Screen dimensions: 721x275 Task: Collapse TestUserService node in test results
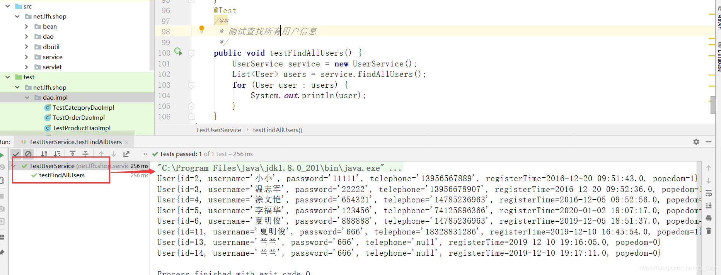(x=14, y=166)
